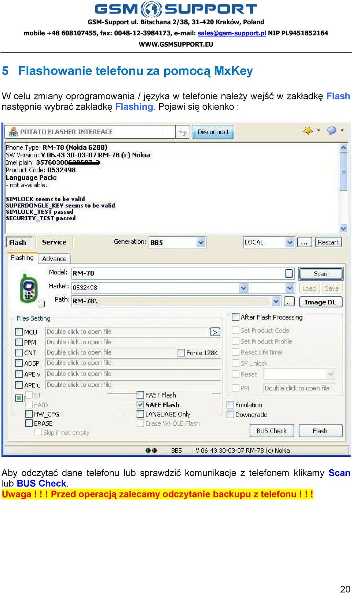Click 'SIMLOCK_TEST passed' log line
The width and height of the screenshot is (352, 593).
40,212
